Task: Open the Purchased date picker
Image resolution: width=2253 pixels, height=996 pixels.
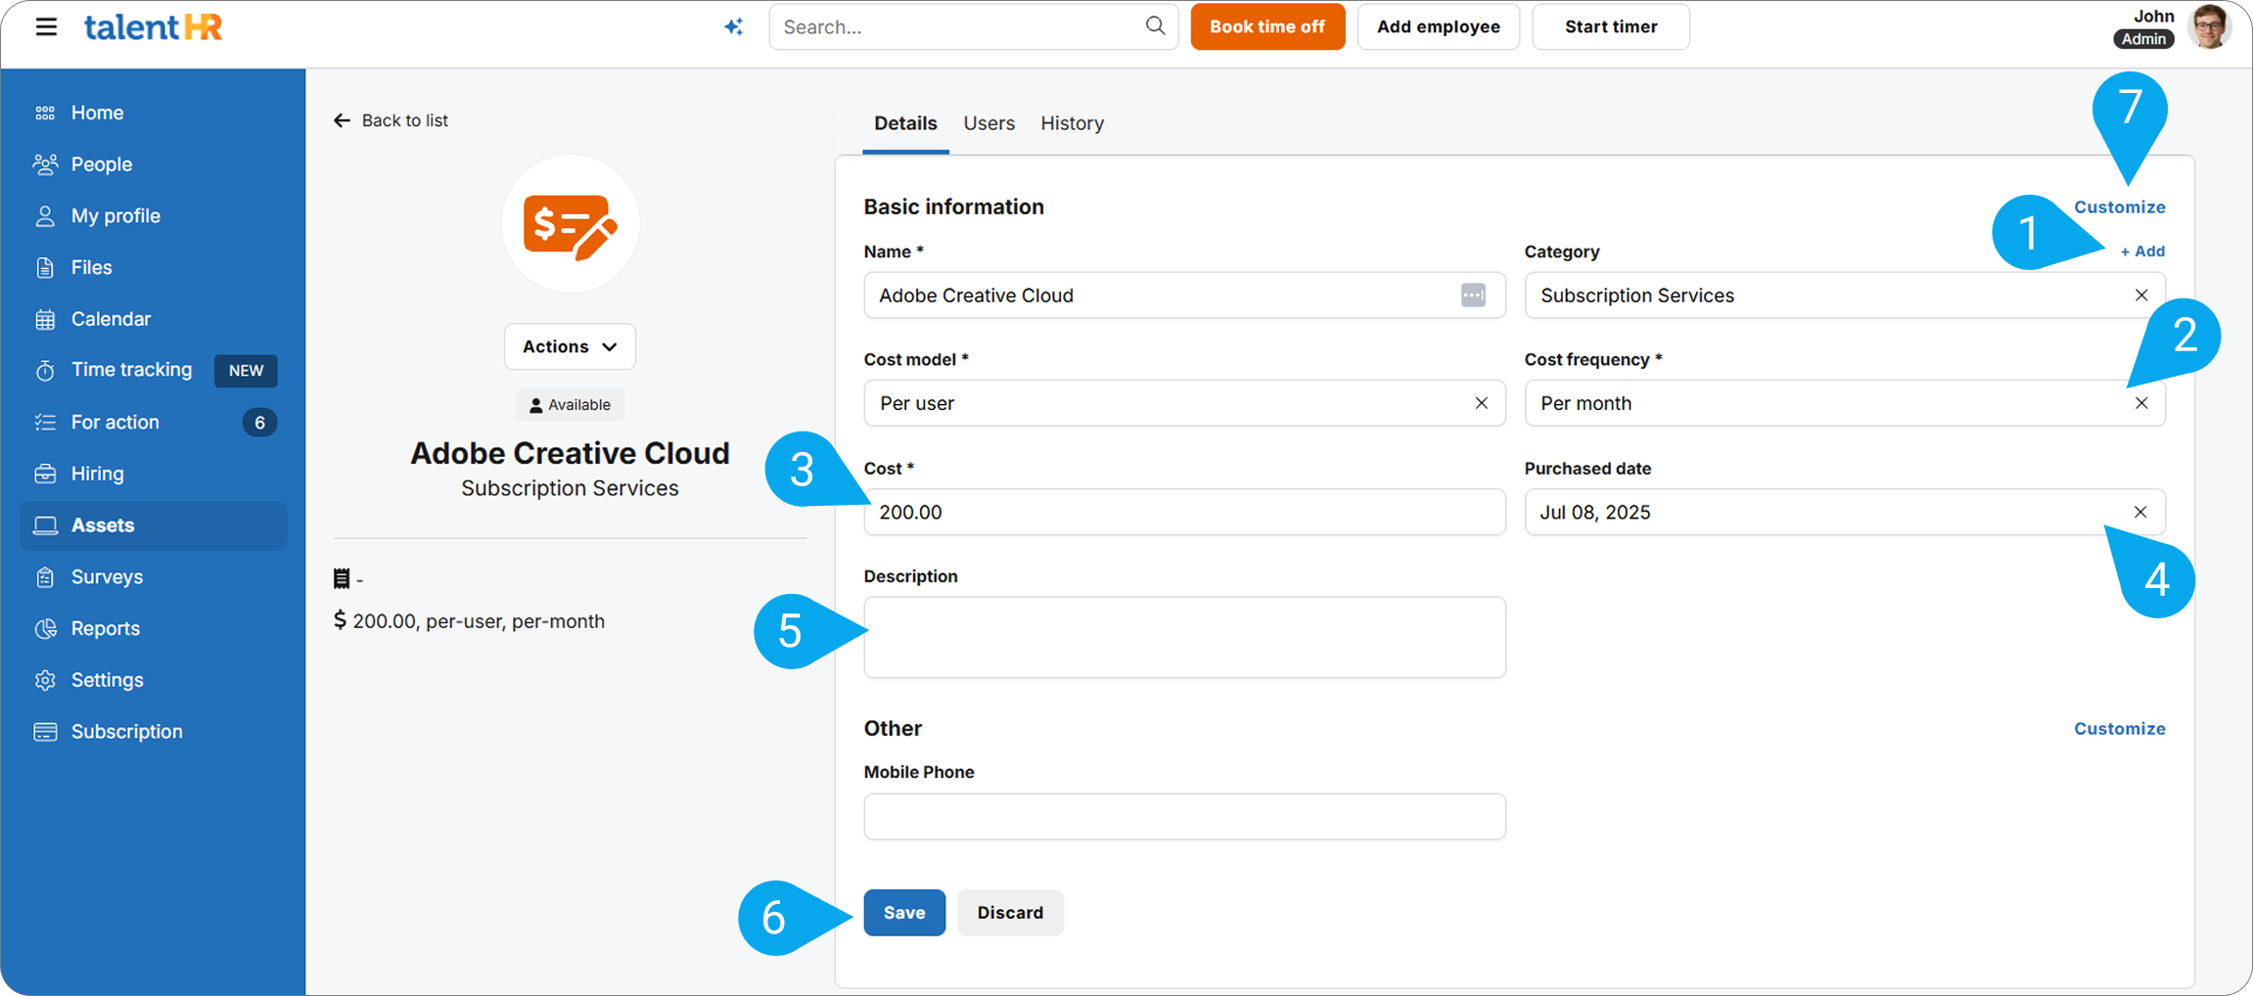Action: point(1845,512)
